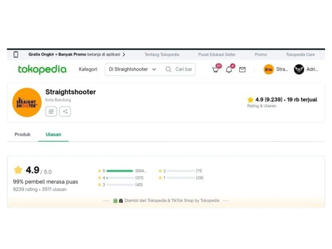The height and width of the screenshot is (249, 332).
Task: Filter by the 2-star rating bar
Action: coord(181,171)
